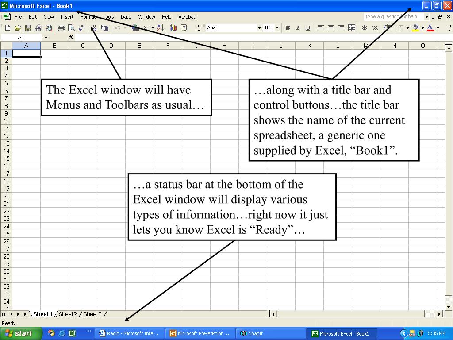Open the Font name dropdown showing Arial
The image size is (453, 340).
259,28
